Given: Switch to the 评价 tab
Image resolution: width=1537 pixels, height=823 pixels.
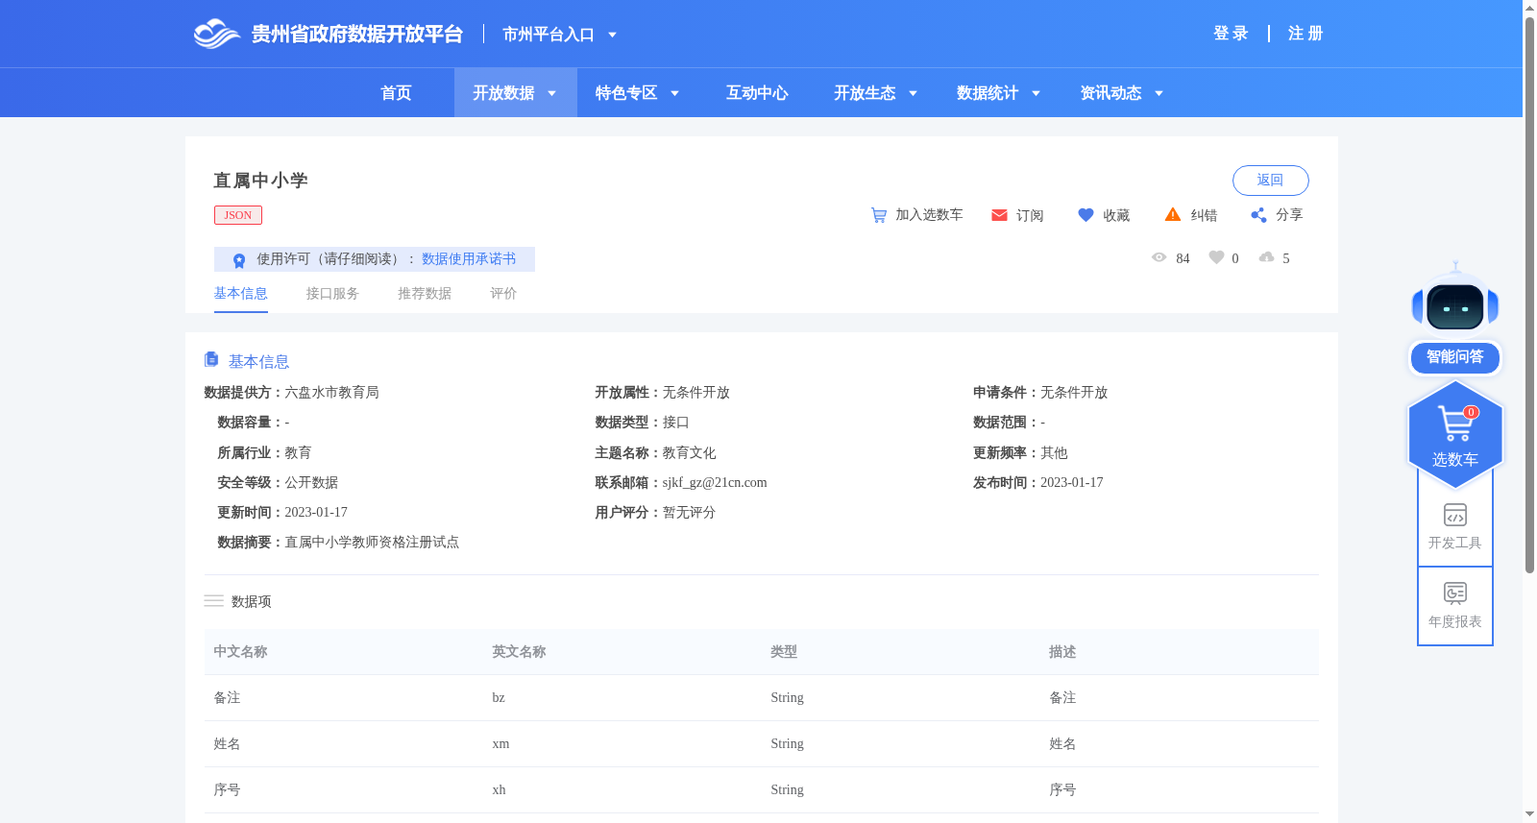Looking at the screenshot, I should (x=503, y=294).
